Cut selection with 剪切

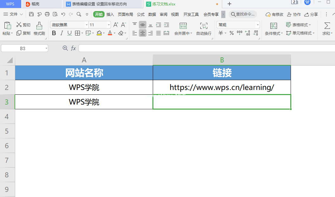[x=23, y=25]
